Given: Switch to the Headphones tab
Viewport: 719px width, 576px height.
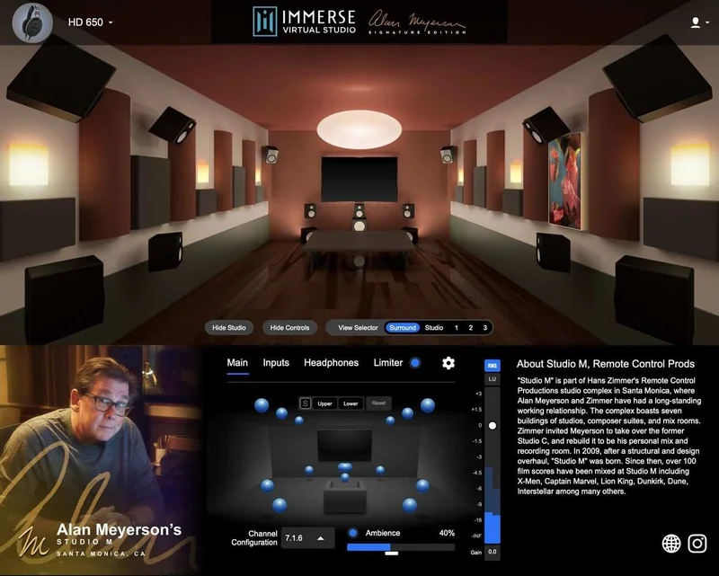Looking at the screenshot, I should 331,363.
